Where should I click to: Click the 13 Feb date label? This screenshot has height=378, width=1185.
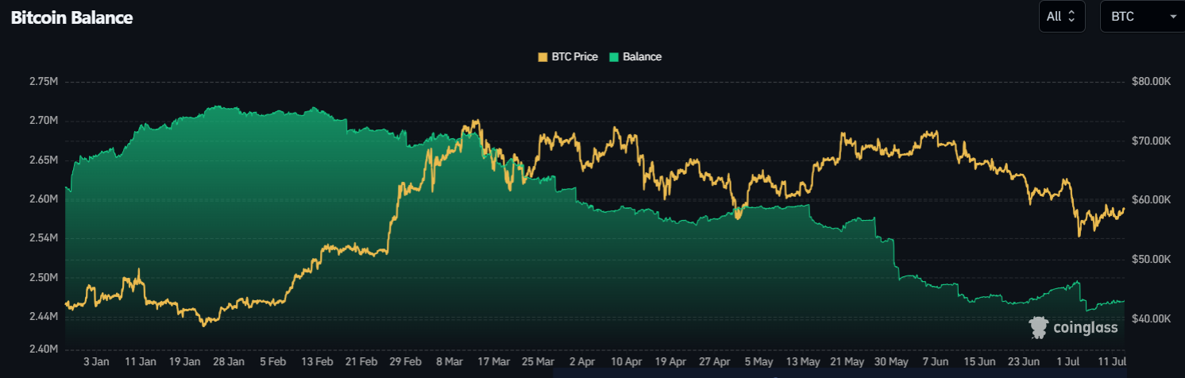tap(316, 361)
